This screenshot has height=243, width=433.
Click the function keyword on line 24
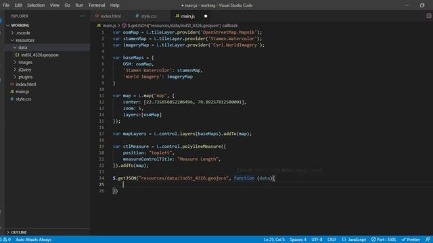tap(244, 178)
